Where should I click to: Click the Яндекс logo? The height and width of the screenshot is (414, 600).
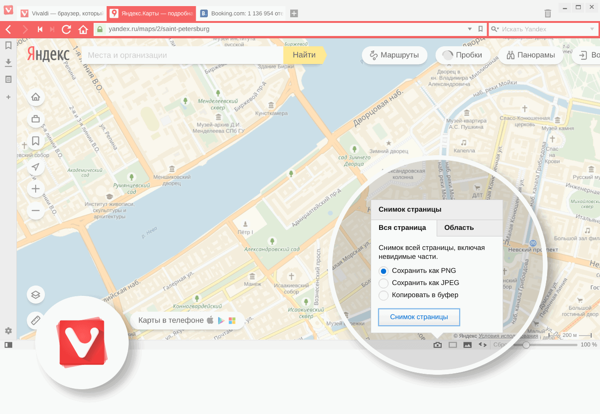point(48,54)
